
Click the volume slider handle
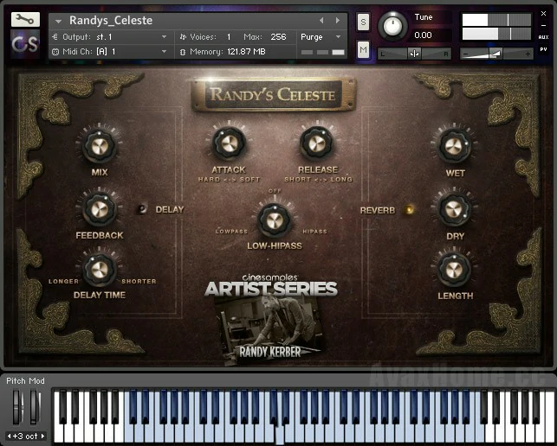click(x=495, y=54)
